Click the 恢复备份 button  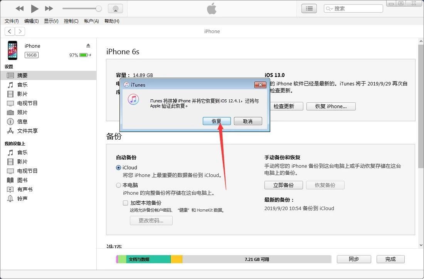tap(325, 185)
